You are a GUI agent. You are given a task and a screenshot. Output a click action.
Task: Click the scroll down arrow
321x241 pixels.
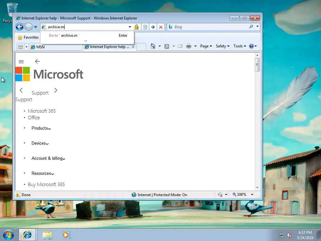(257, 188)
